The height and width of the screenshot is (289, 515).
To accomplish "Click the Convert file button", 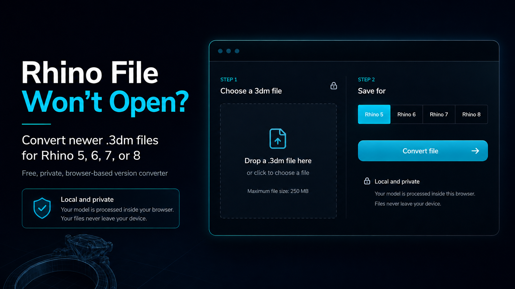I will coord(423,151).
